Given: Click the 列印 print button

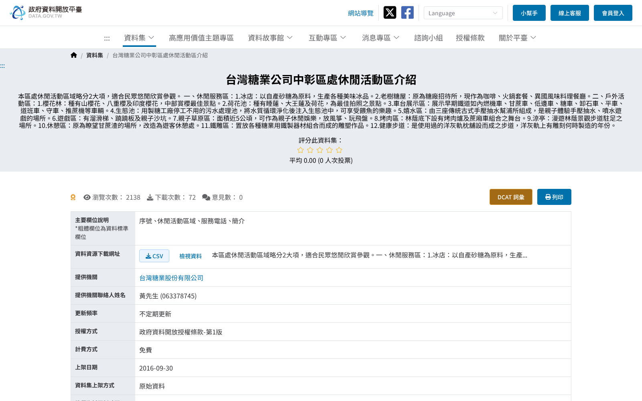Looking at the screenshot, I should tap(554, 197).
